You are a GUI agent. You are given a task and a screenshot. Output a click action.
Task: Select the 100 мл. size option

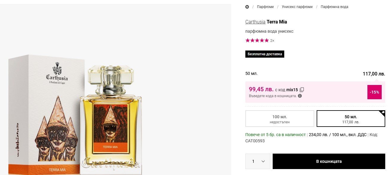pyautogui.click(x=280, y=119)
